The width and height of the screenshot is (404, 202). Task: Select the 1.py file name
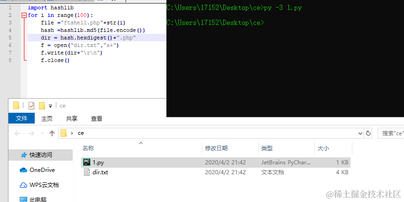(98, 163)
